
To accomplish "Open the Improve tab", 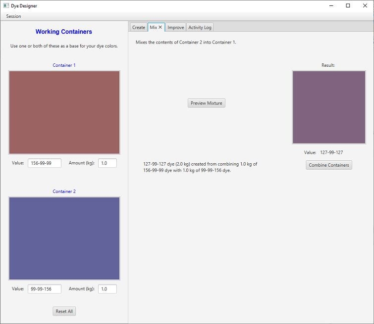I will coord(176,27).
